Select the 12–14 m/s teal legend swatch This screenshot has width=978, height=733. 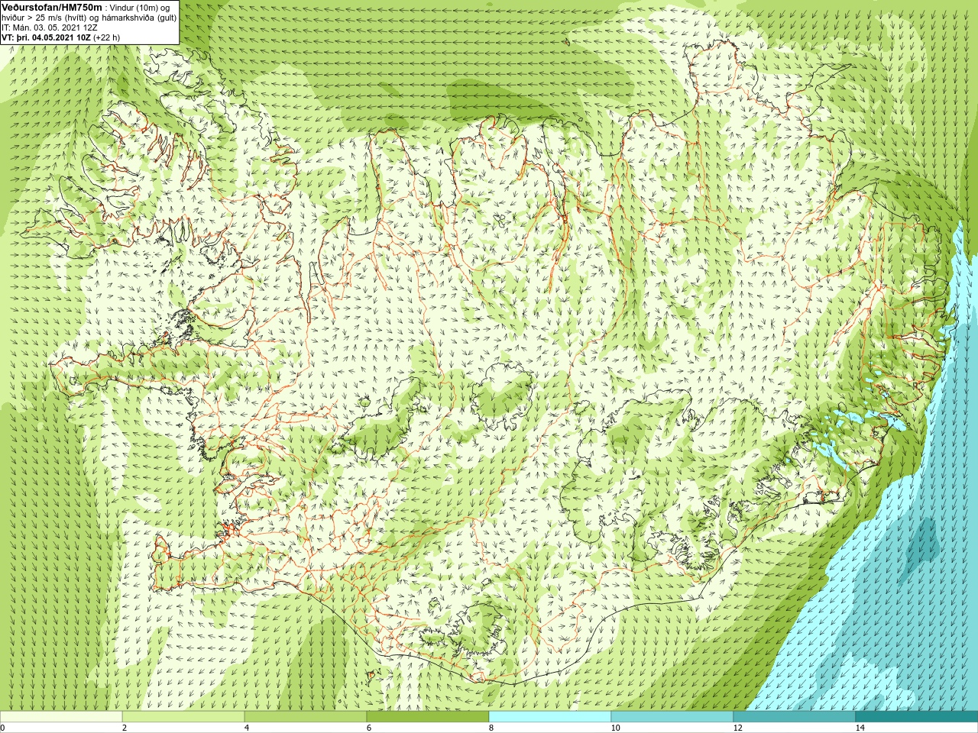(795, 717)
